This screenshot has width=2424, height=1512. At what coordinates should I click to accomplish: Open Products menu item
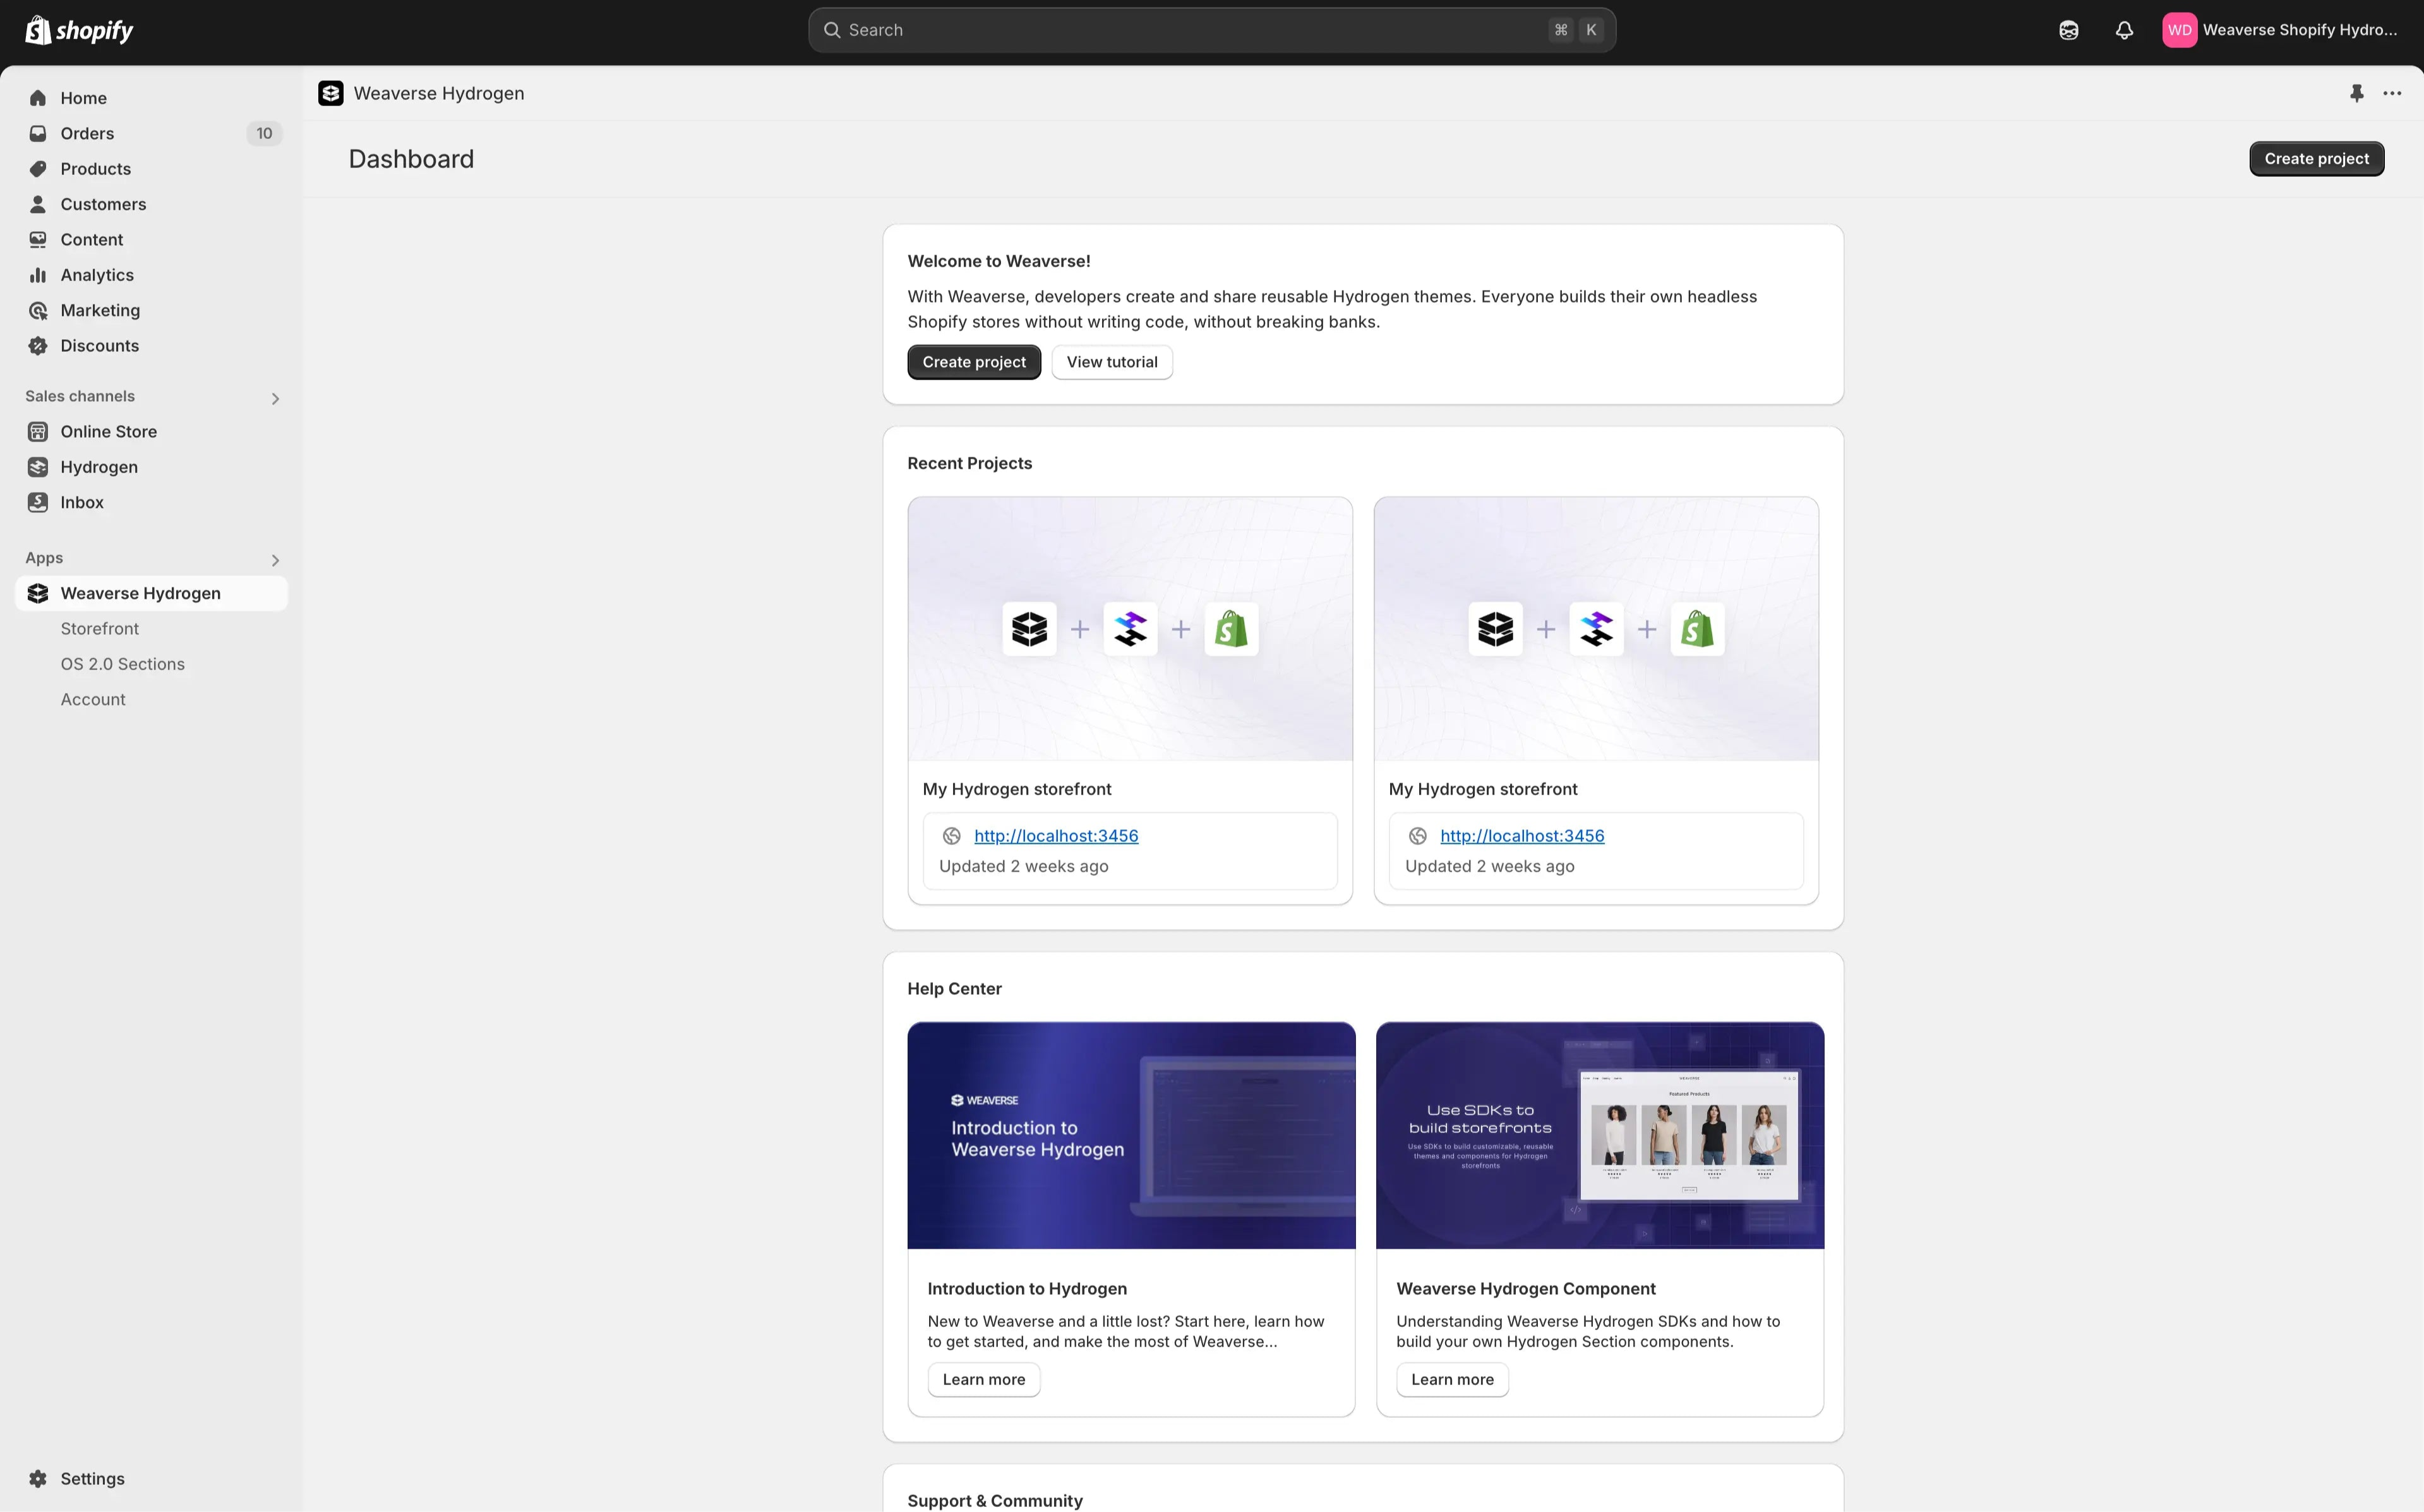coord(152,169)
